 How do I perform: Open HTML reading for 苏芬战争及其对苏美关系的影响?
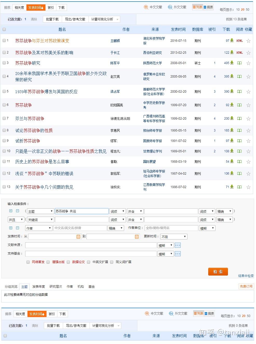point(239,53)
